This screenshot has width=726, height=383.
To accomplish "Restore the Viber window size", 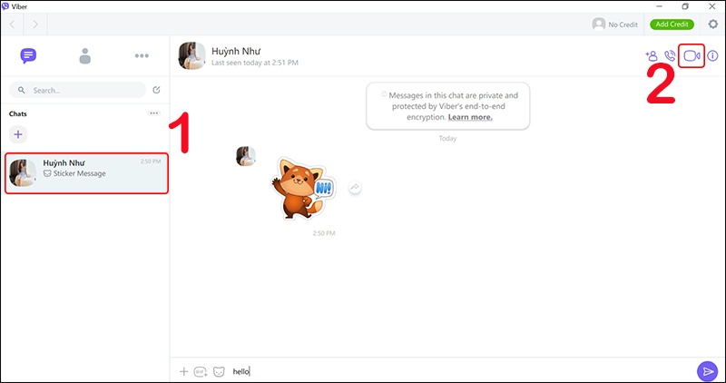I will (685, 6).
